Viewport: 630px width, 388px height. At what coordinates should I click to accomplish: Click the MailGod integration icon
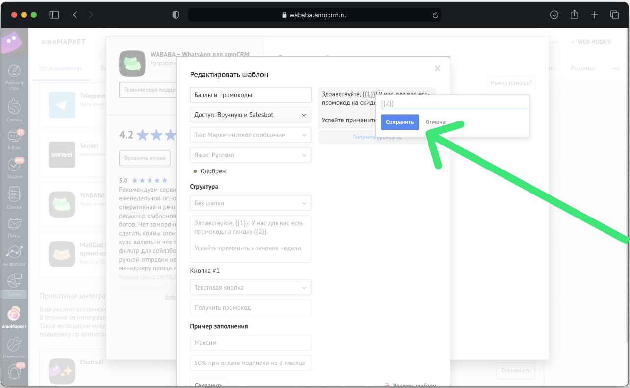[62, 254]
